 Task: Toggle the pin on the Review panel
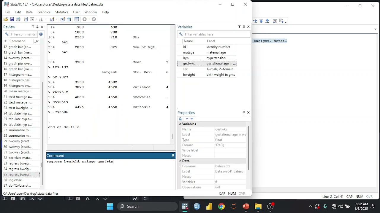pyautogui.click(x=37, y=27)
